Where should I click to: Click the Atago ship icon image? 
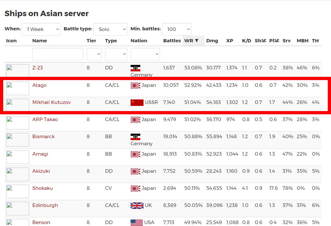(x=17, y=88)
